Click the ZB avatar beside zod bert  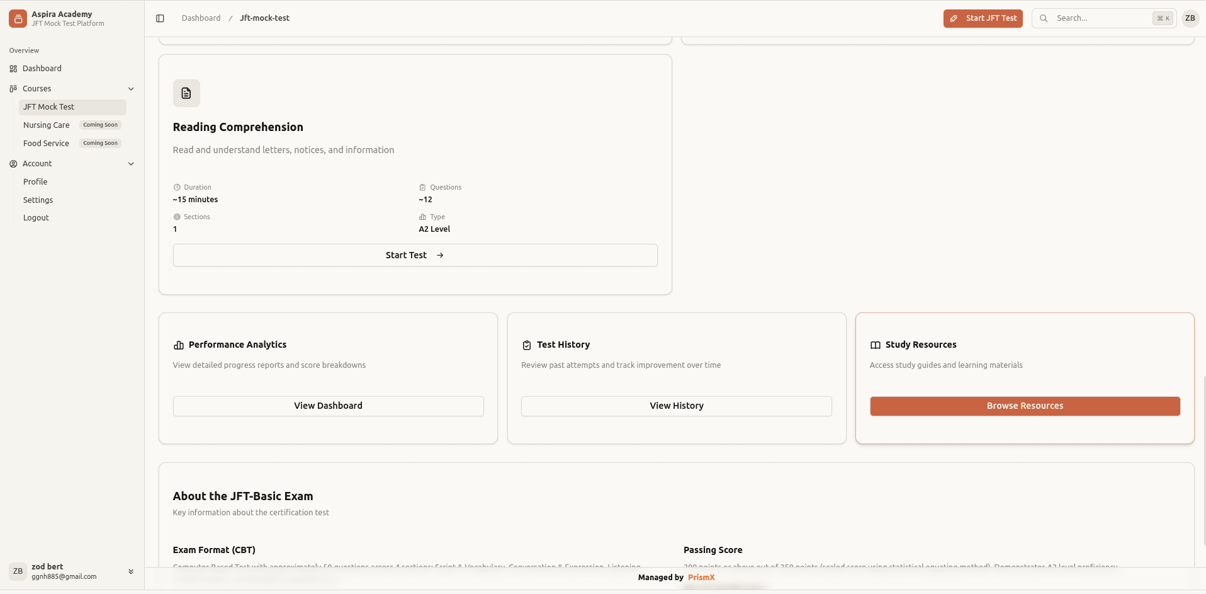click(18, 571)
